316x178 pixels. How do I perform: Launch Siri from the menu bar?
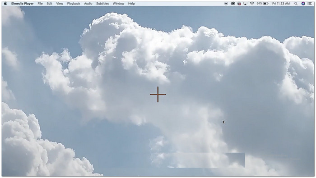coord(303,4)
